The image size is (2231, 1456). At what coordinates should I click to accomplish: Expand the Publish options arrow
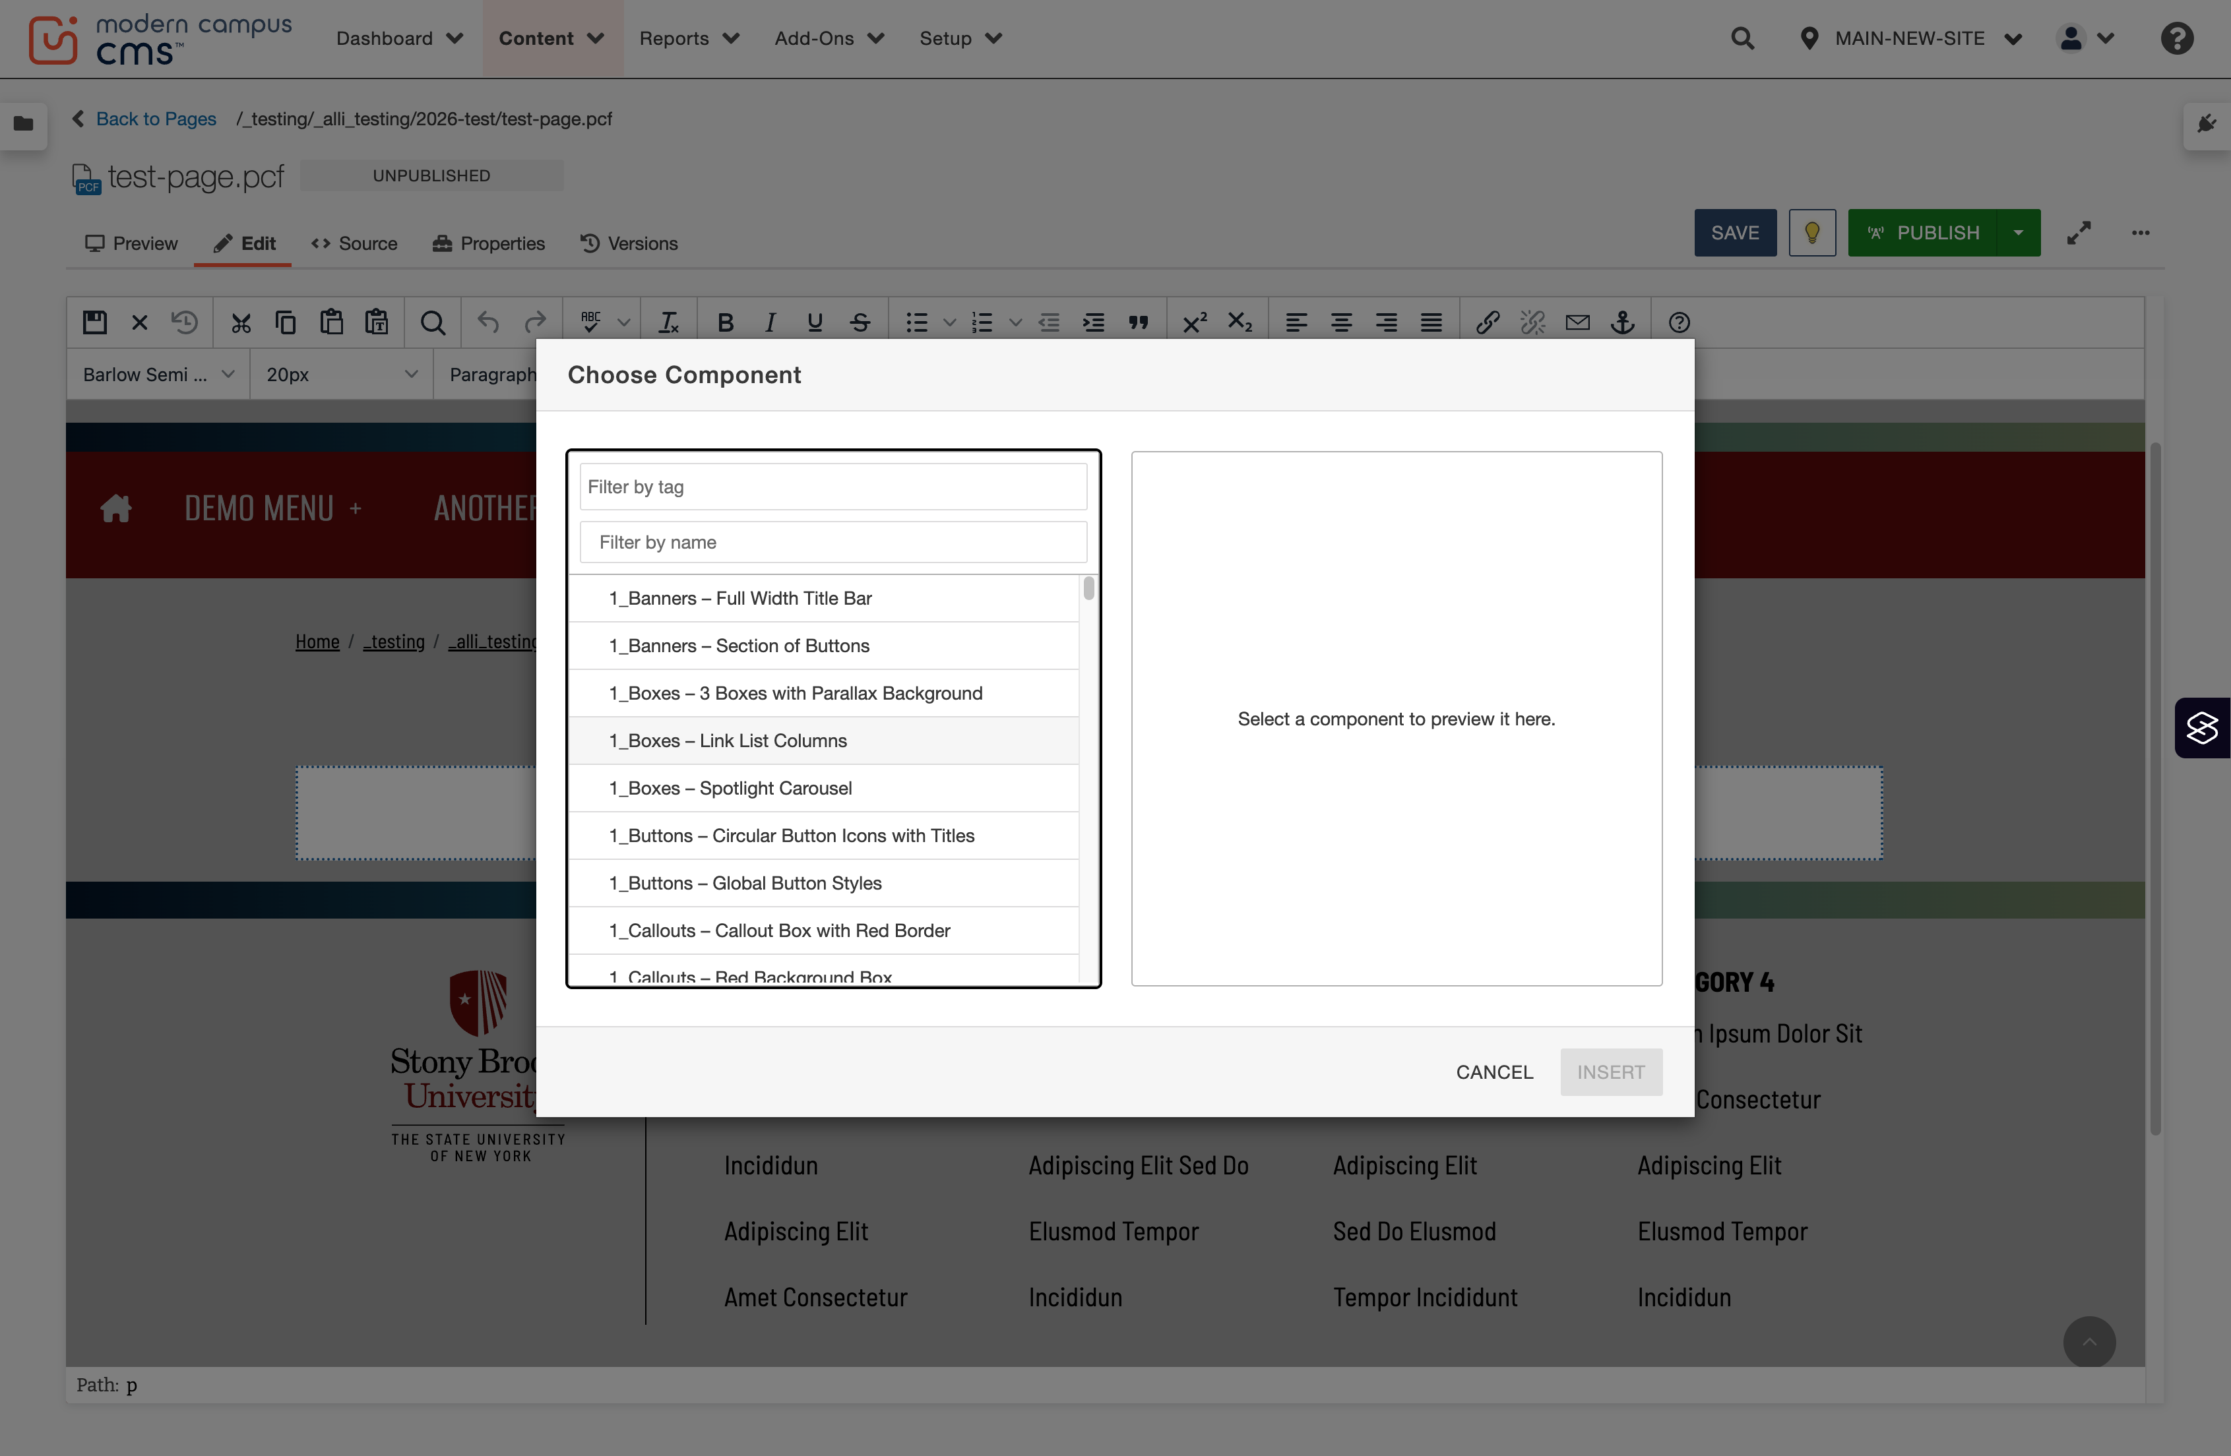pos(2018,232)
